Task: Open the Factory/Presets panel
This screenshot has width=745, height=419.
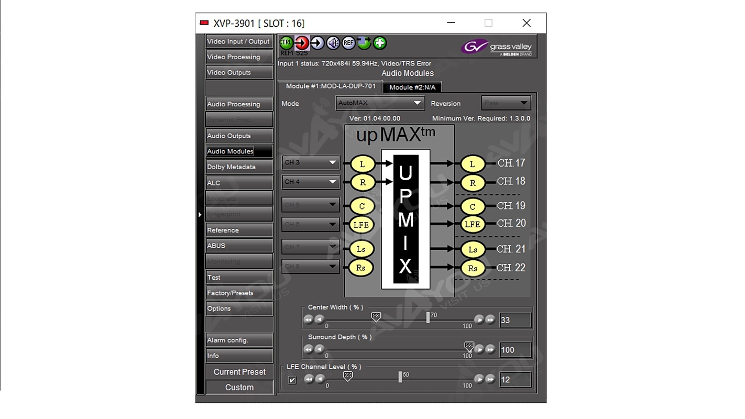Action: click(x=239, y=293)
